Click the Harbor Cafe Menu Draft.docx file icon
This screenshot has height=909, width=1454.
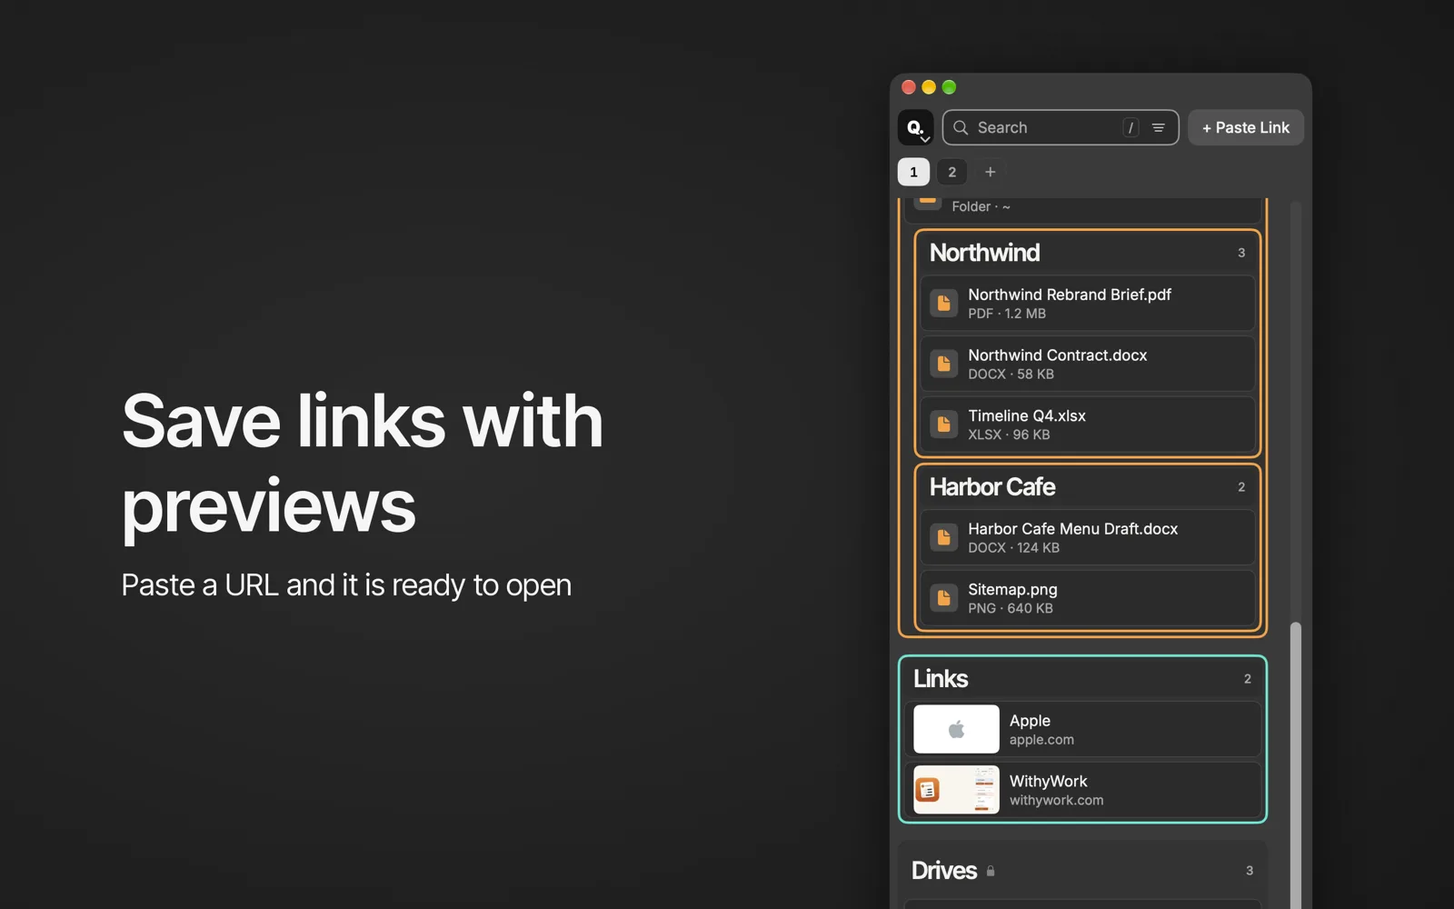click(943, 538)
